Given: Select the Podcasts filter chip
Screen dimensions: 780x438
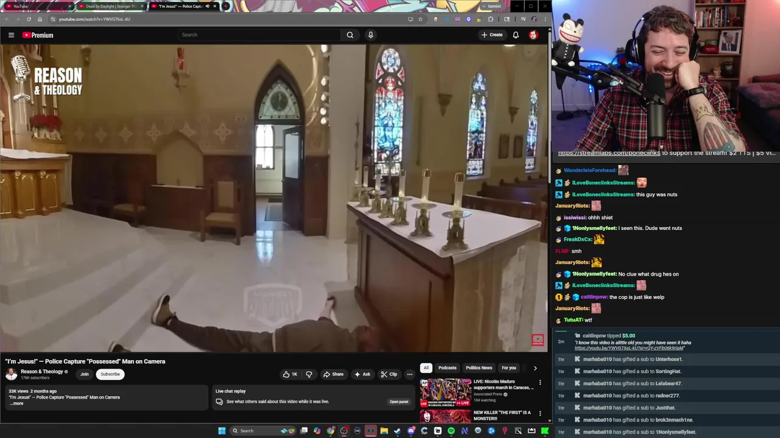Looking at the screenshot, I should click(x=447, y=368).
